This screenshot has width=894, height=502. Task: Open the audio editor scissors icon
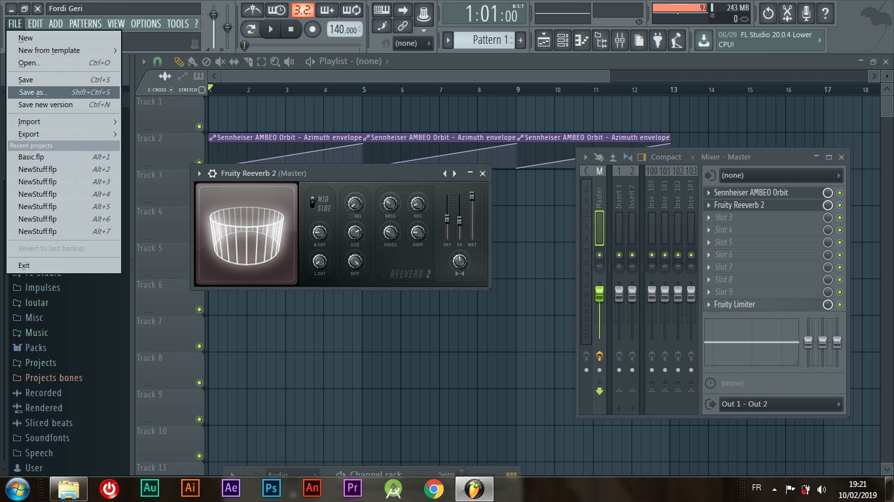pyautogui.click(x=787, y=12)
